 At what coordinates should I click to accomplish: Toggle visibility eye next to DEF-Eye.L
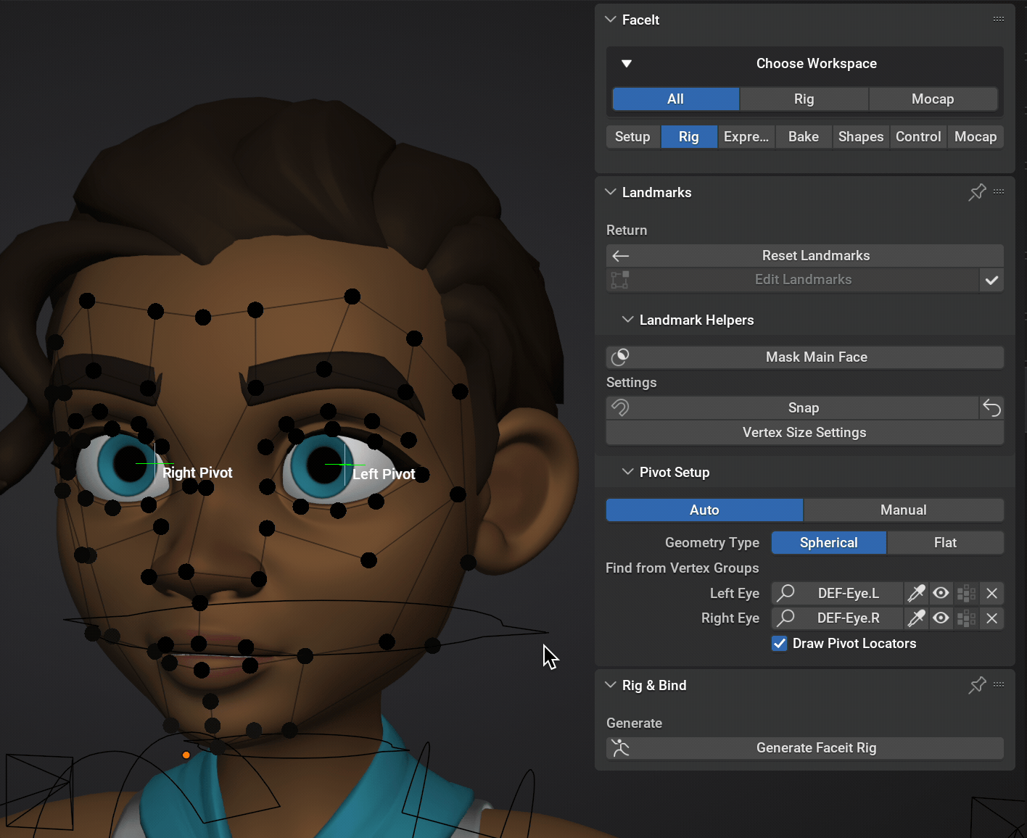941,593
